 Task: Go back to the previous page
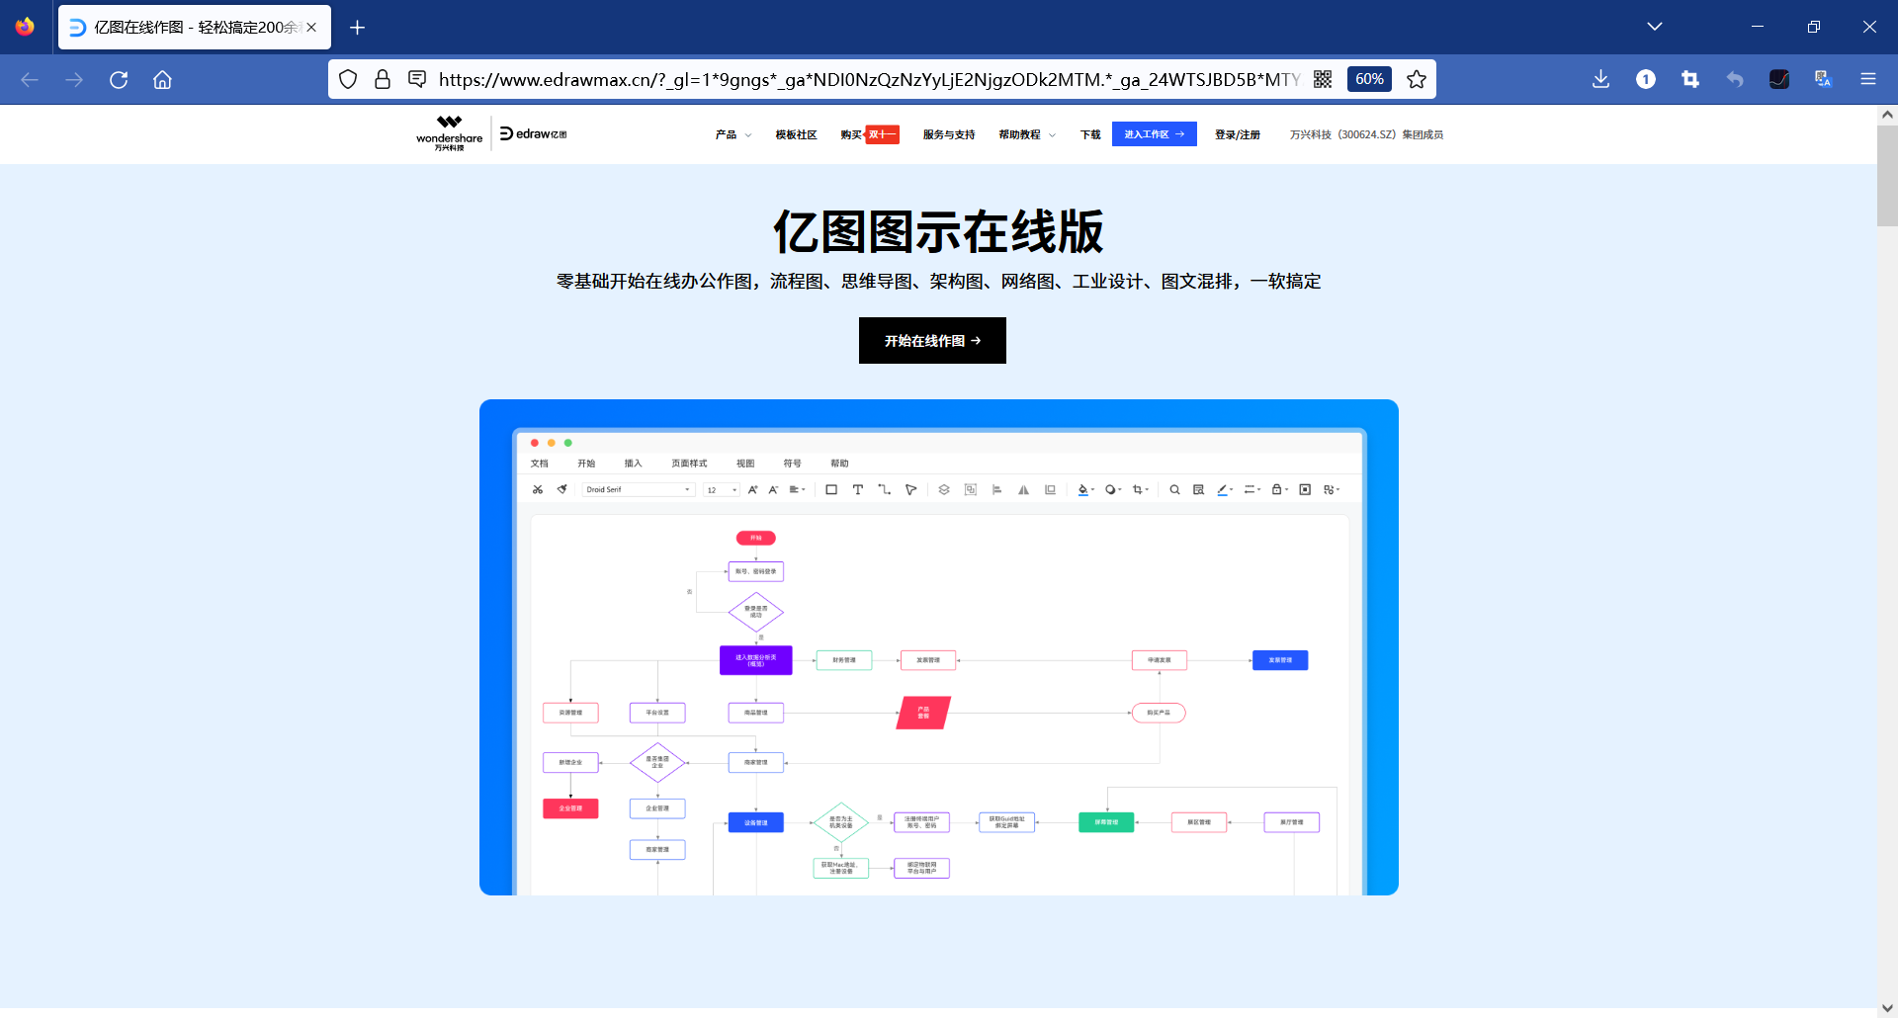30,80
